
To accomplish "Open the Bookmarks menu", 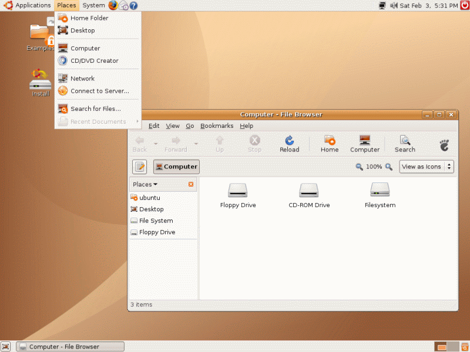I will tap(217, 126).
